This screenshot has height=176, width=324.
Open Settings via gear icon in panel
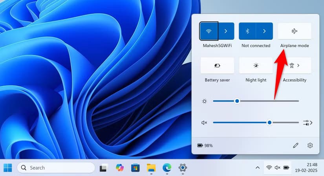pos(310,145)
